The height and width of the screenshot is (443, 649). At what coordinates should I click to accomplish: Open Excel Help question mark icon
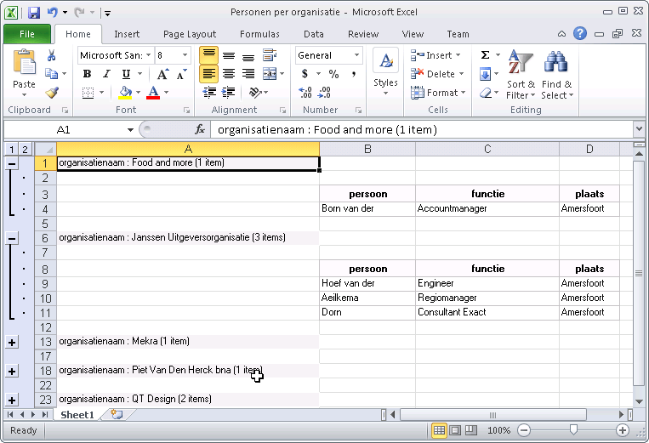tap(580, 33)
